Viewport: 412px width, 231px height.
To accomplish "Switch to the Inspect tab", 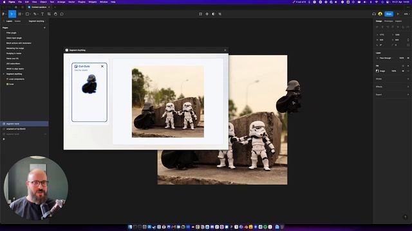I will [398, 21].
